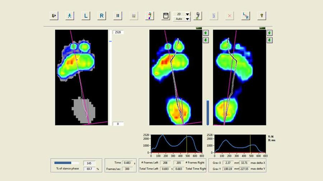Viewport: 323px width, 181px height.
Task: Click the green down arrow beside the right foot panel
Action: click(270, 40)
